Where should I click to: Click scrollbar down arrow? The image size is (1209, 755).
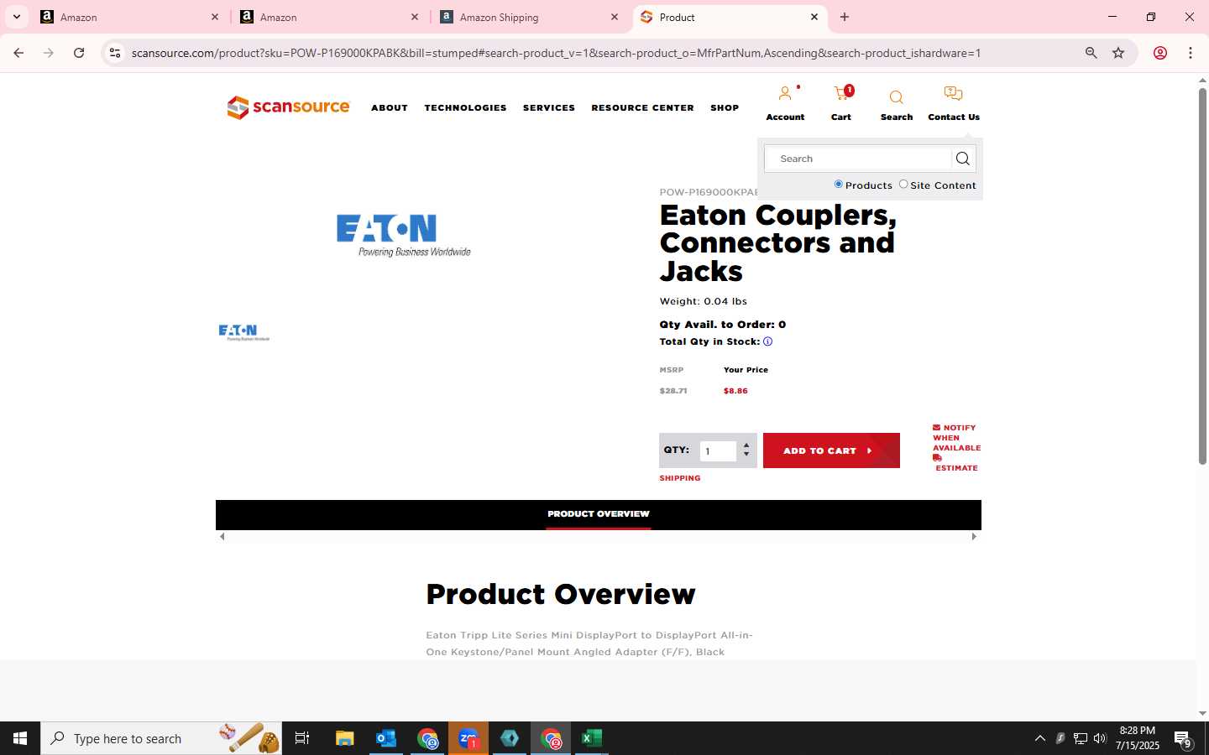[x=1202, y=714]
